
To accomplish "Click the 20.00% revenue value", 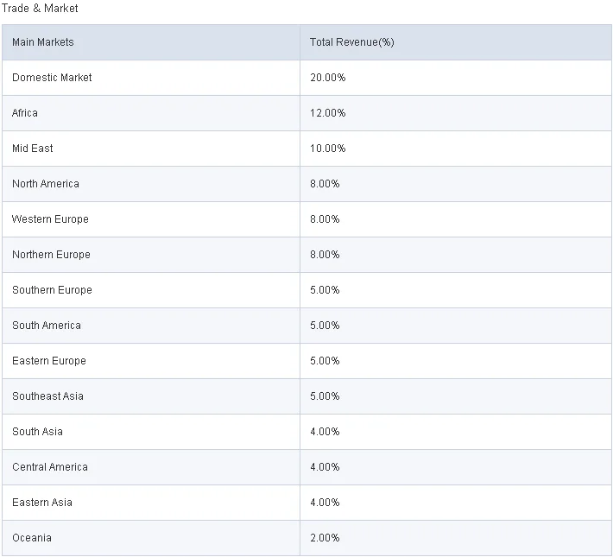I will pos(328,78).
